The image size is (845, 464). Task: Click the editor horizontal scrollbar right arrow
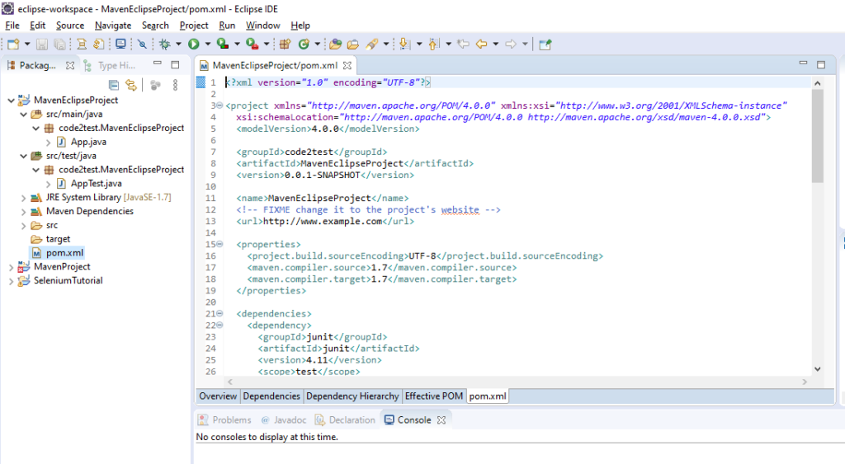(805, 382)
